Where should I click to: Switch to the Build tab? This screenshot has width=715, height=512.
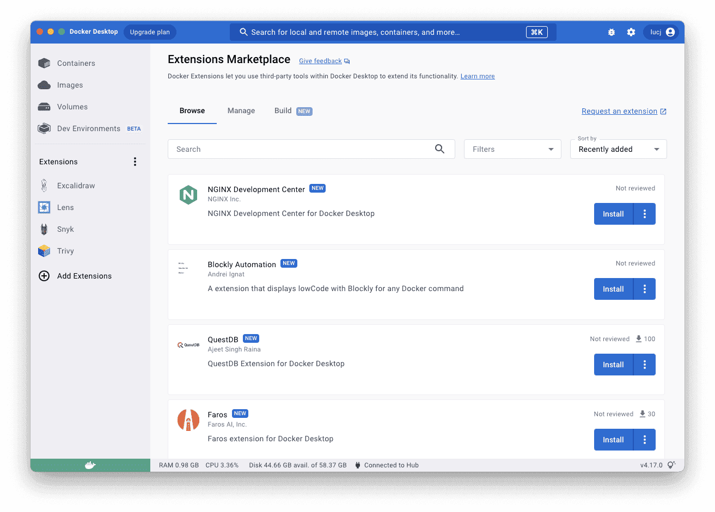293,110
